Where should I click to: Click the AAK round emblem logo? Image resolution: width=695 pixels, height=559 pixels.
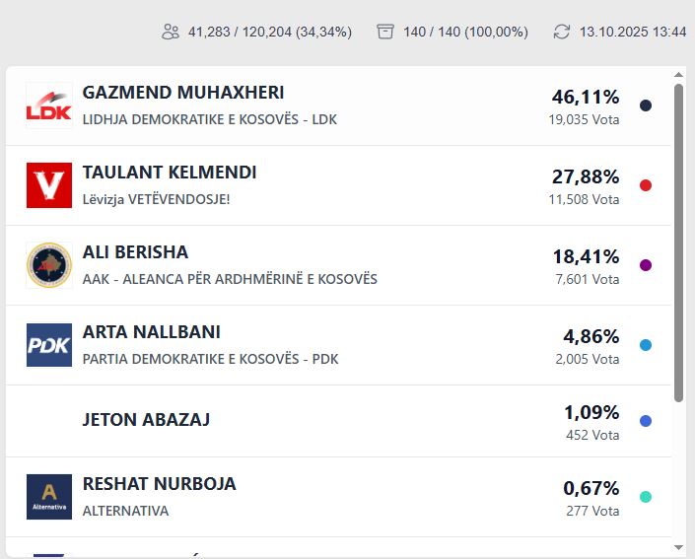(49, 265)
